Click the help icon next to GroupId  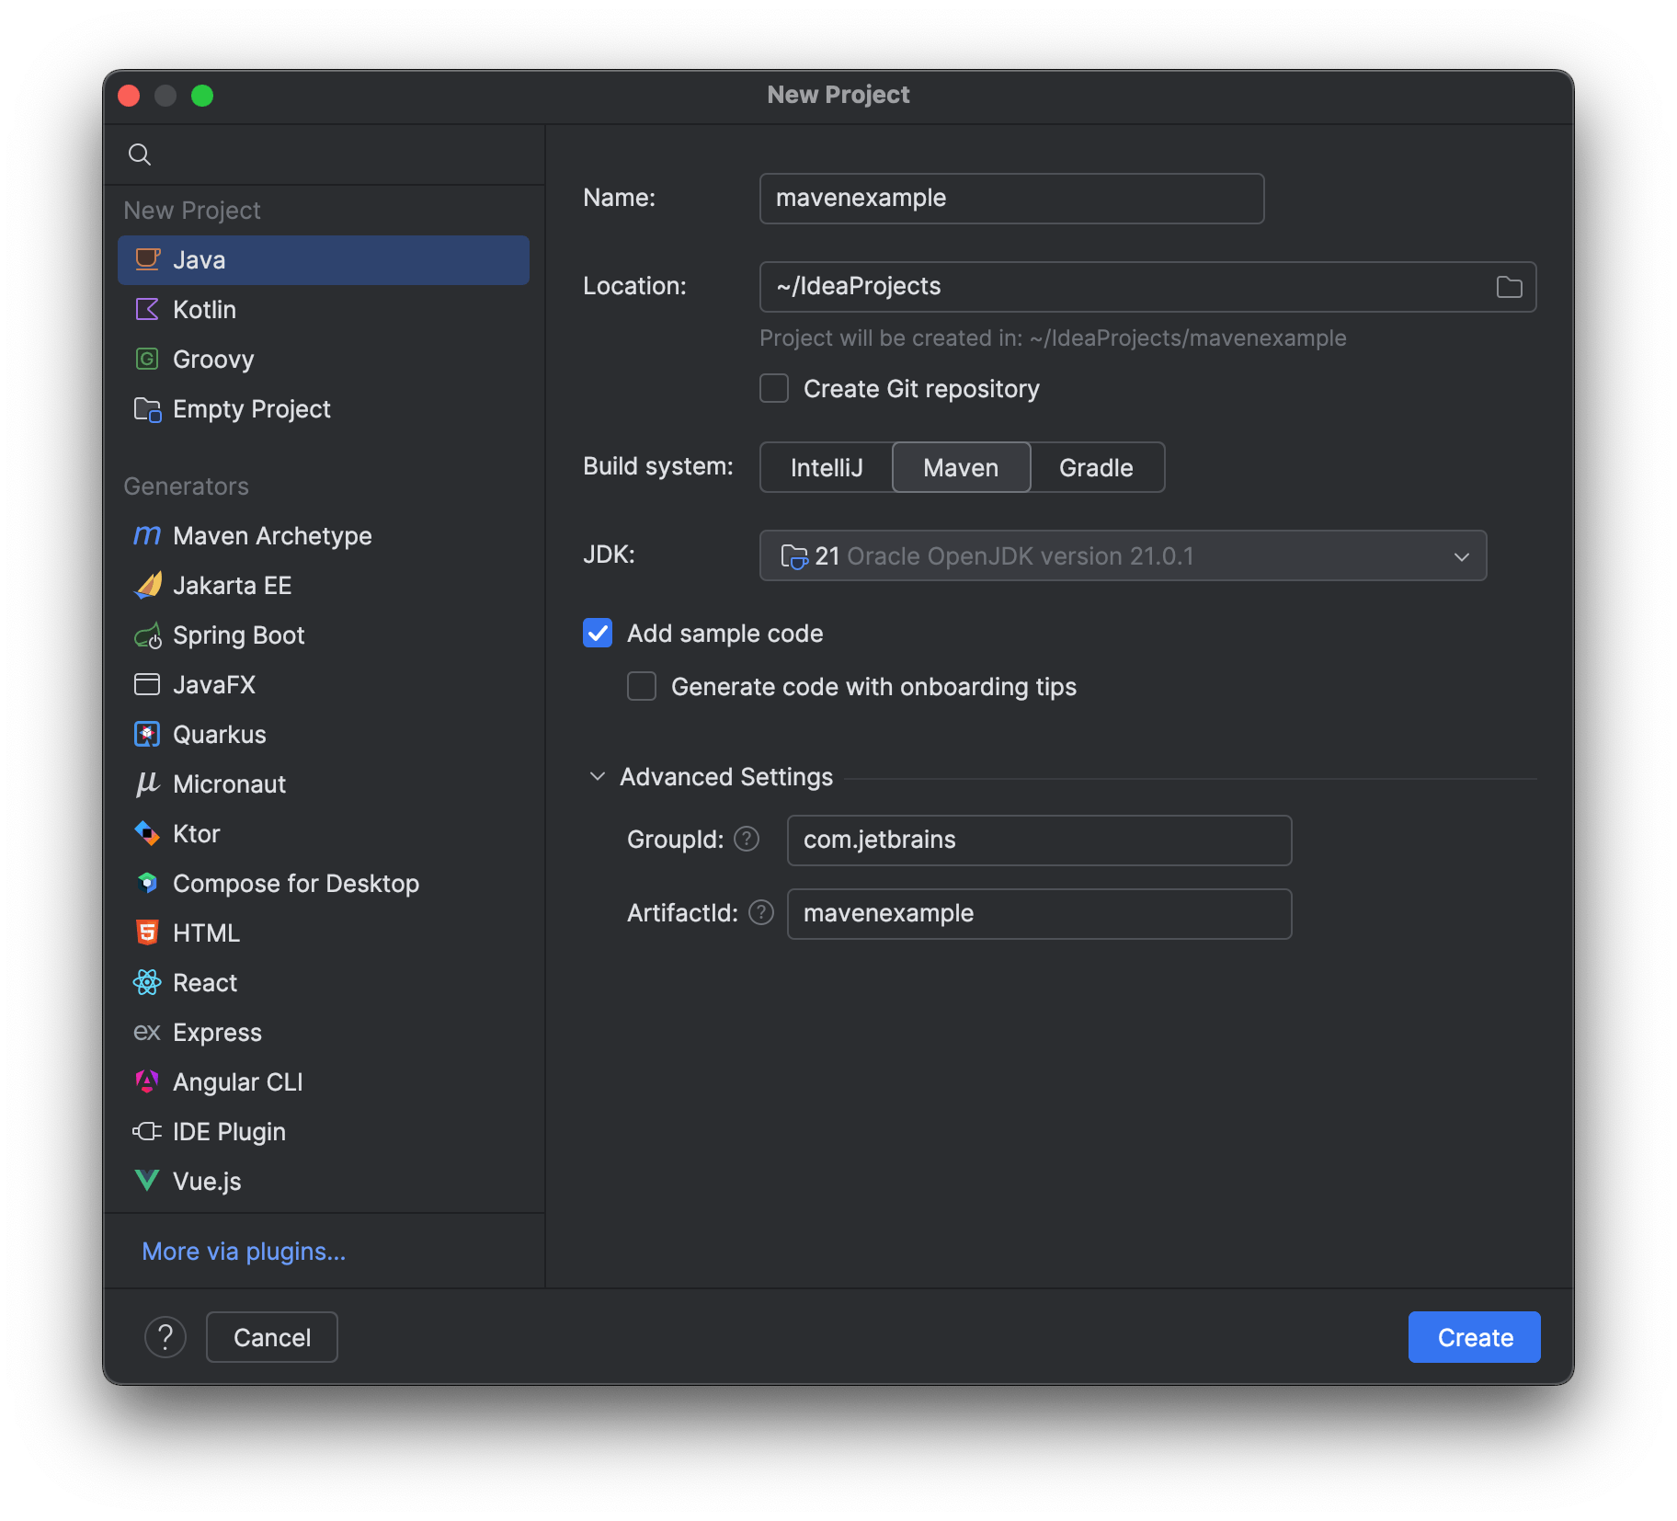747,839
